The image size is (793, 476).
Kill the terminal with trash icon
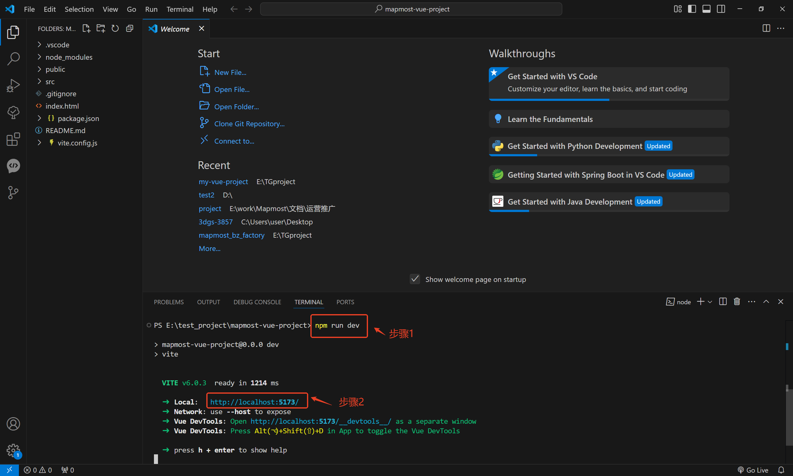point(737,301)
